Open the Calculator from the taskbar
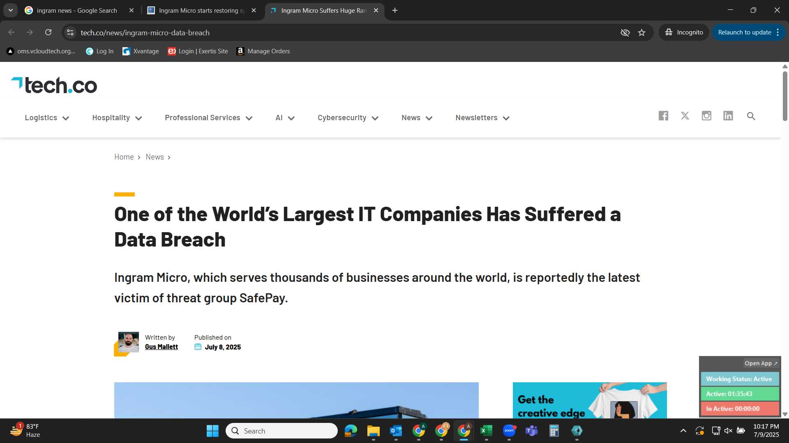This screenshot has height=443, width=789. (x=554, y=431)
